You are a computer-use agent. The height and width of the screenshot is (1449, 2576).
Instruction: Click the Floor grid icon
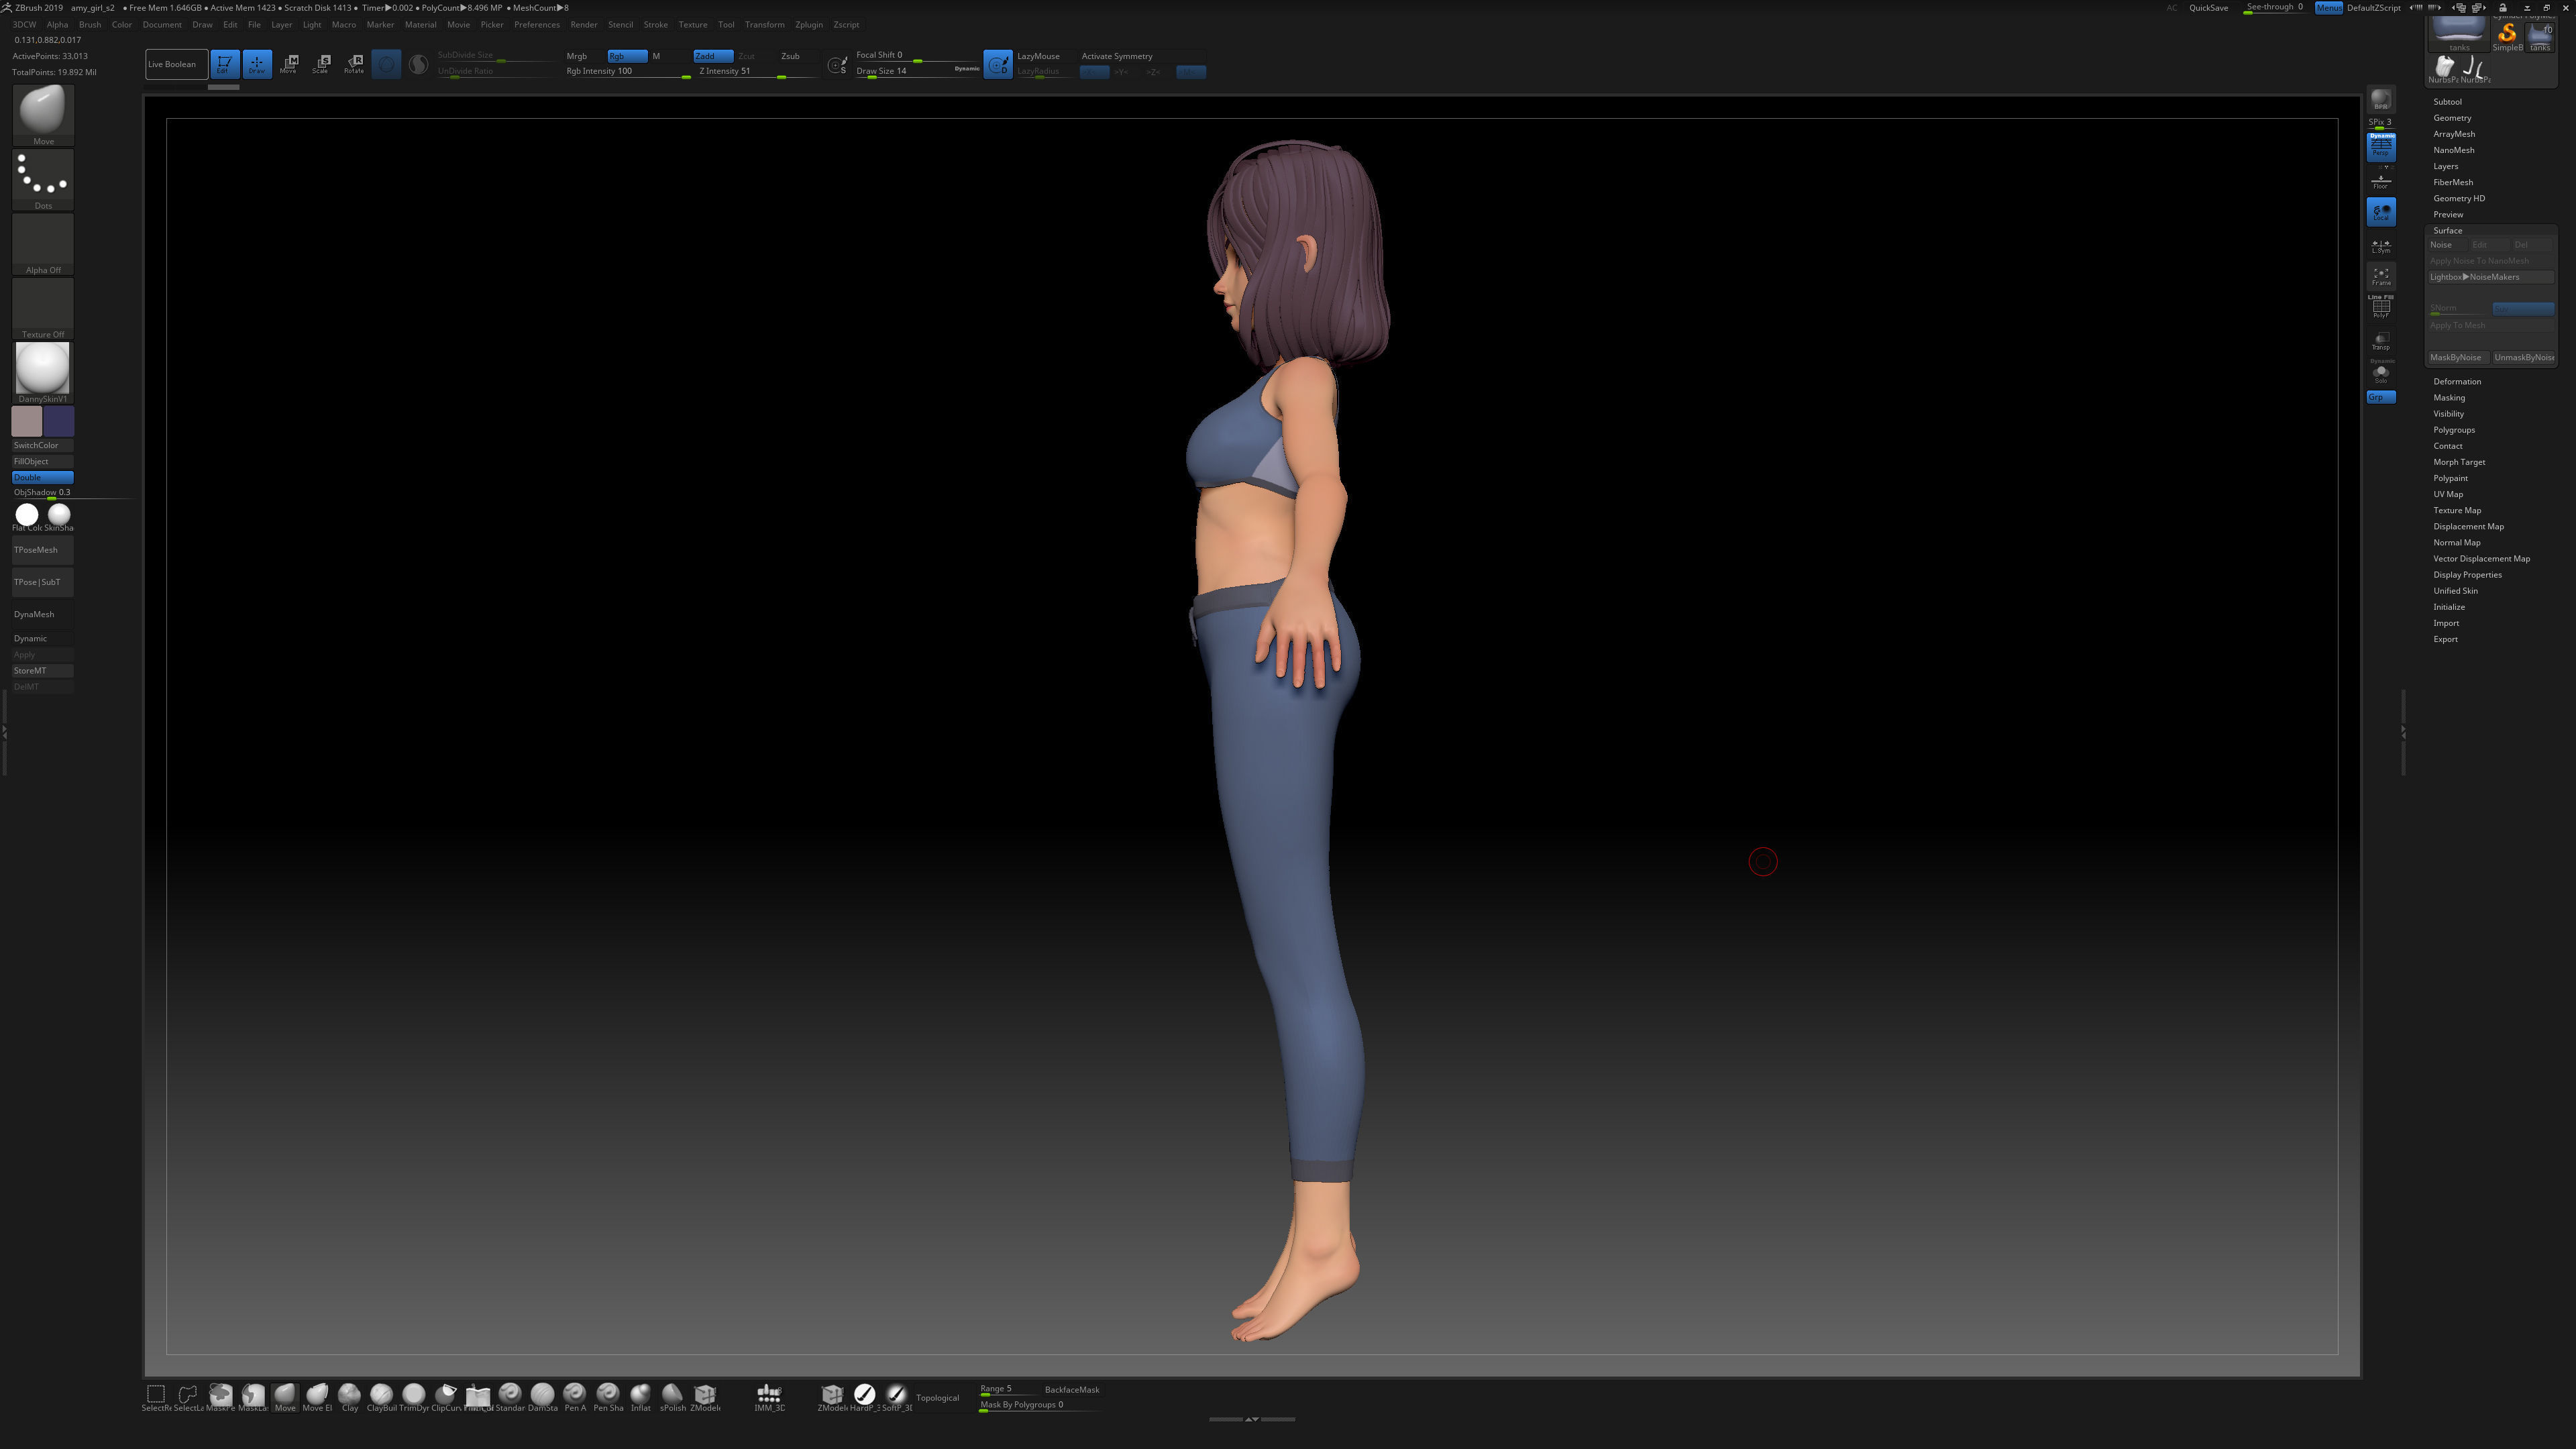pos(2380,181)
